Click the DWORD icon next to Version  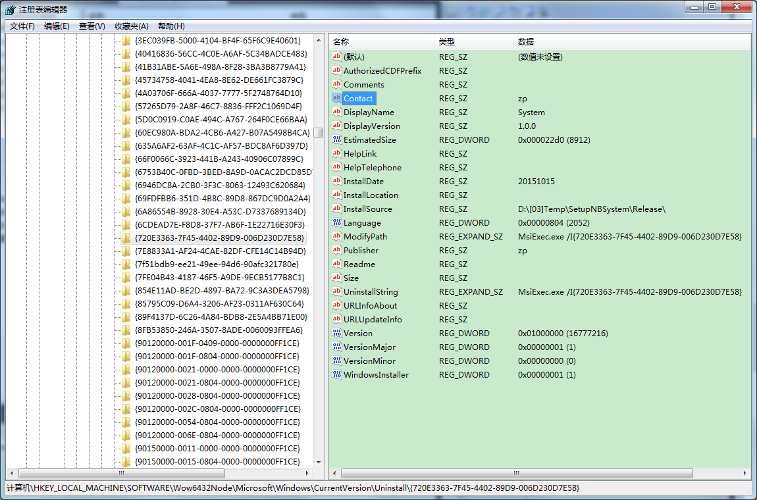click(337, 334)
